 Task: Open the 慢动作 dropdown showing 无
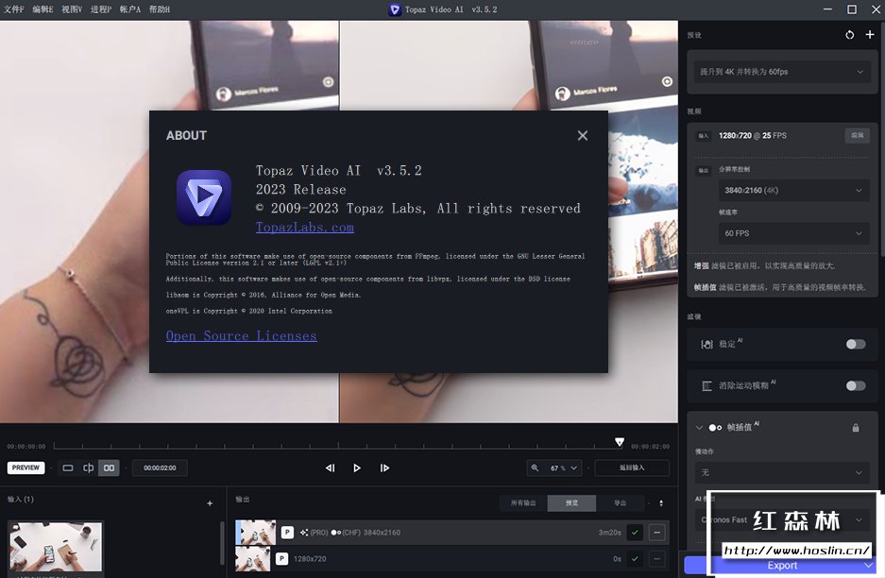[782, 472]
